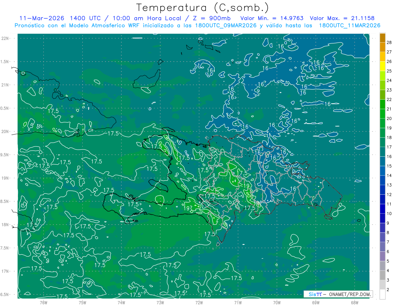Pick the dark blue legend swatch between 10 and 11
Image resolution: width=398 pixels, height=307 pixels.
coord(382,209)
